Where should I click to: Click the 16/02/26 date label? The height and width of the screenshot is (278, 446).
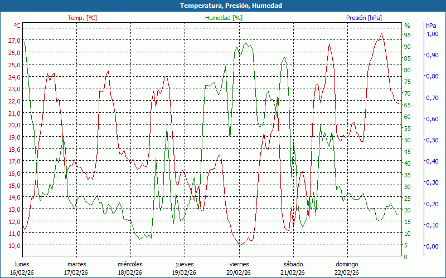[x=22, y=272]
